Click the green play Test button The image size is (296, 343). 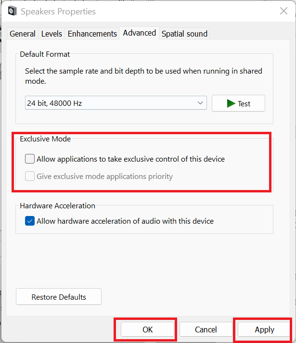click(238, 103)
